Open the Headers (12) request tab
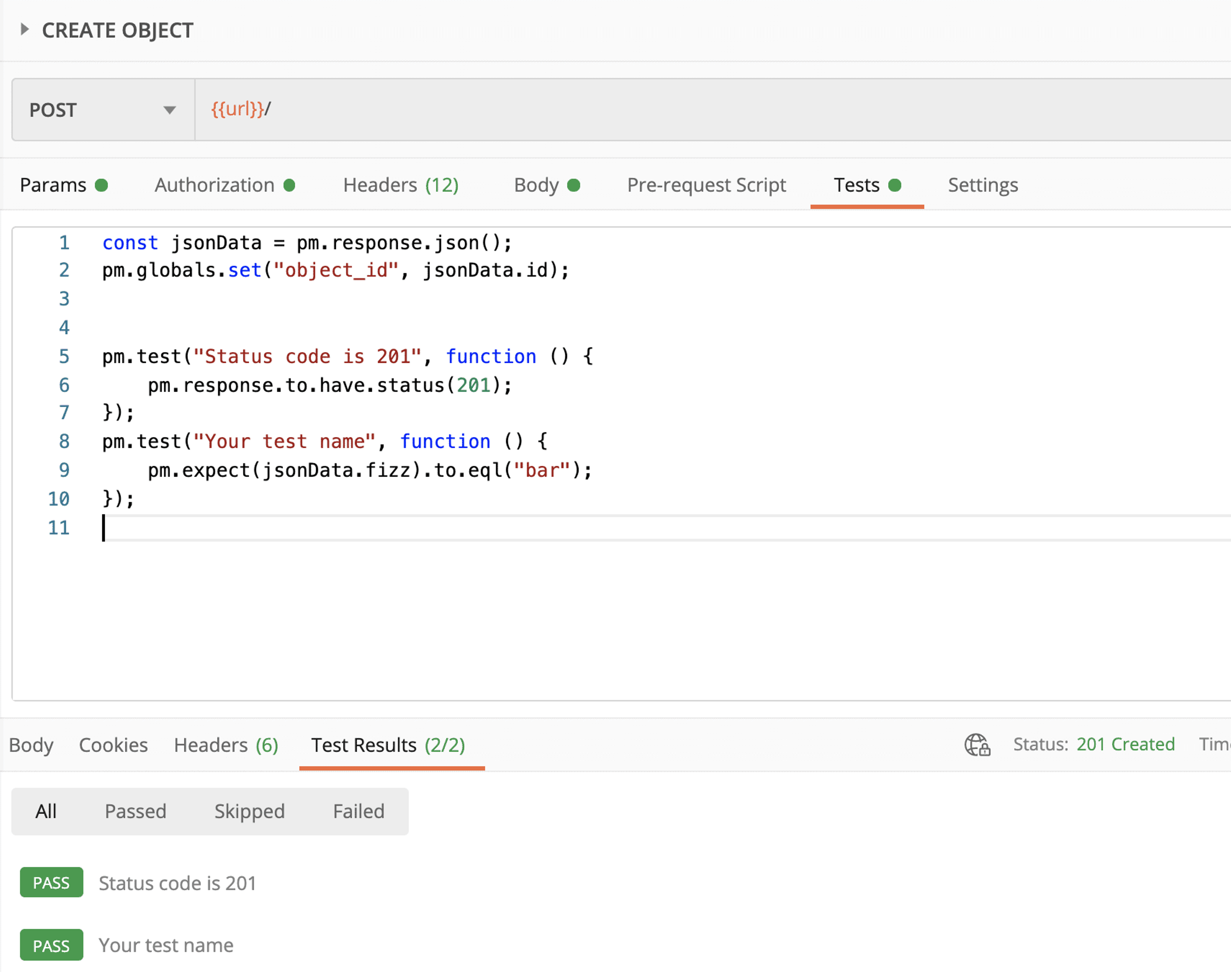This screenshot has width=1231, height=972. point(401,185)
